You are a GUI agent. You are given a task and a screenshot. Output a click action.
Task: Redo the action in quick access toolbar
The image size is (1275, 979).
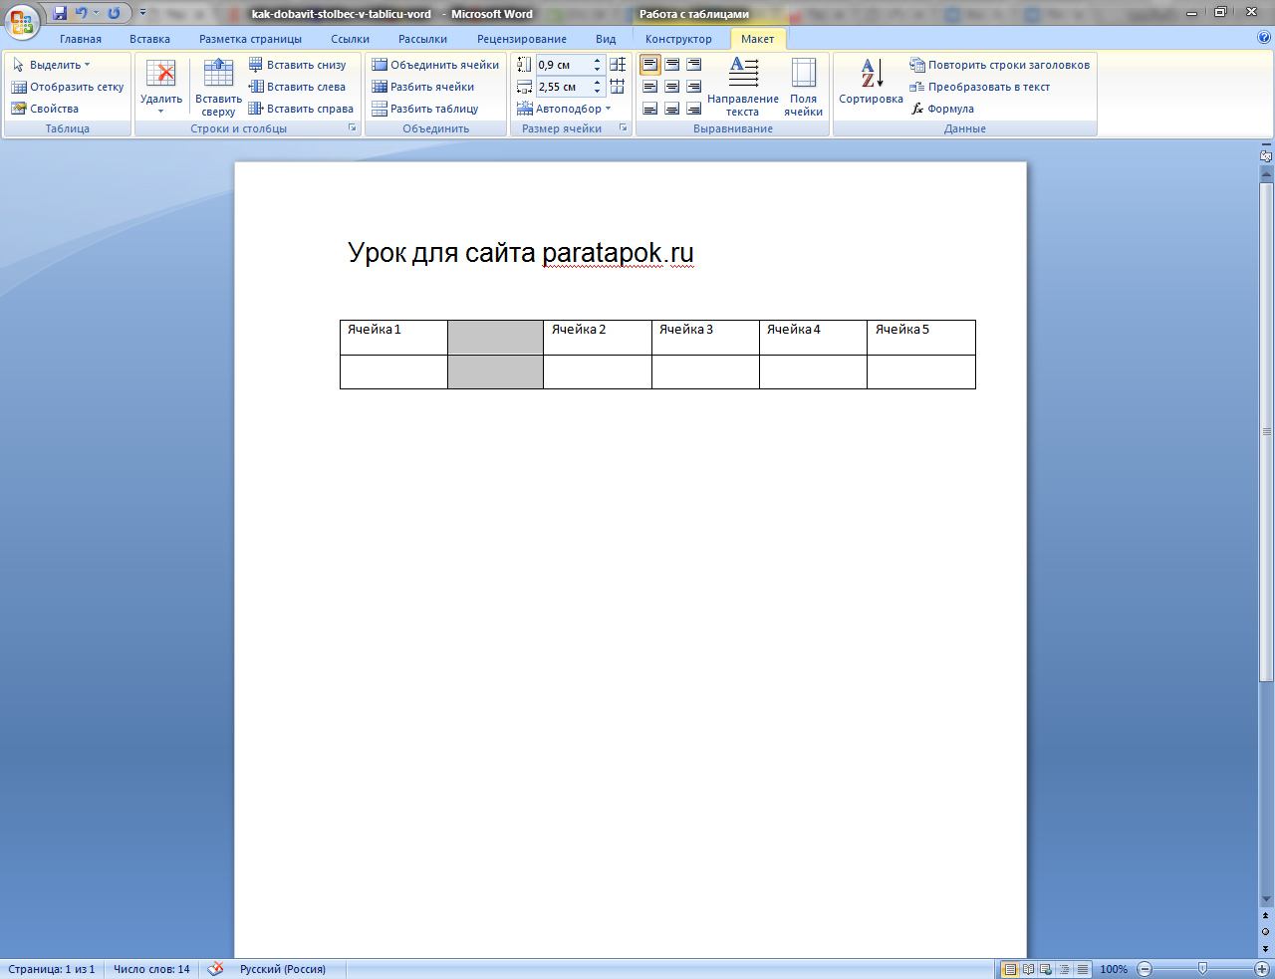[x=114, y=13]
